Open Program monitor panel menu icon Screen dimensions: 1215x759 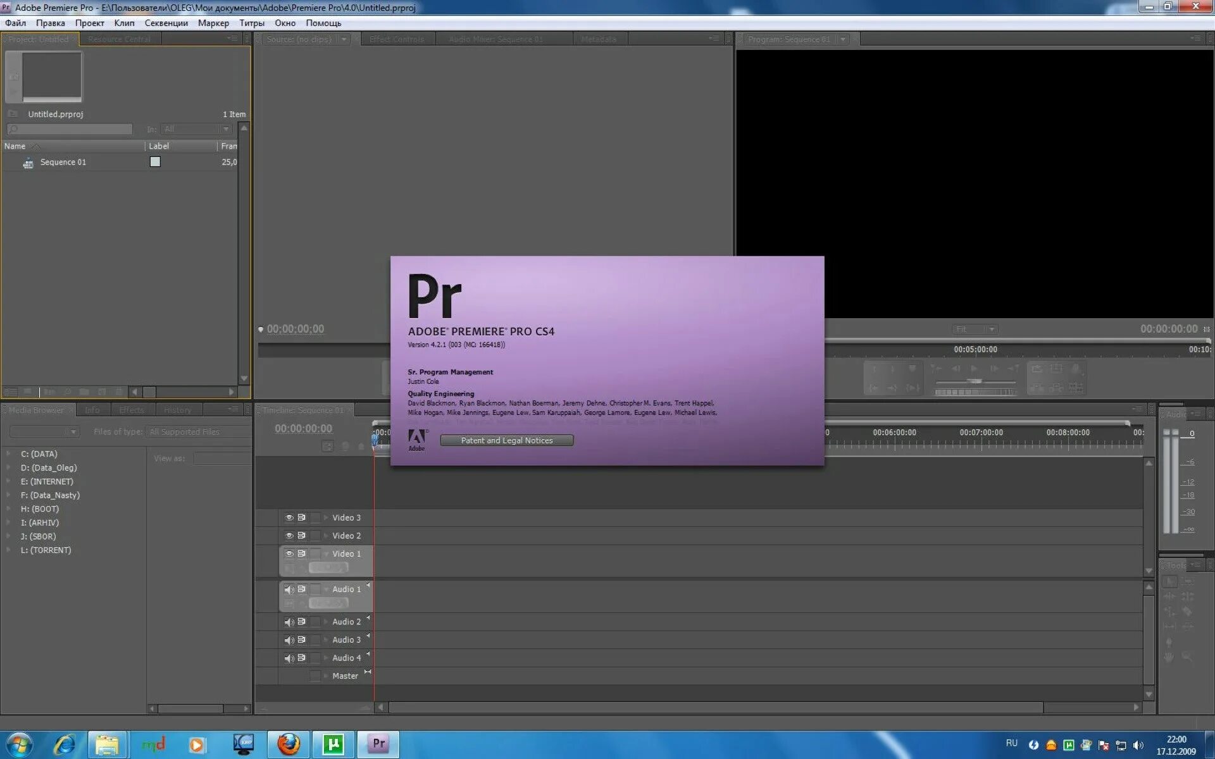(x=1195, y=39)
